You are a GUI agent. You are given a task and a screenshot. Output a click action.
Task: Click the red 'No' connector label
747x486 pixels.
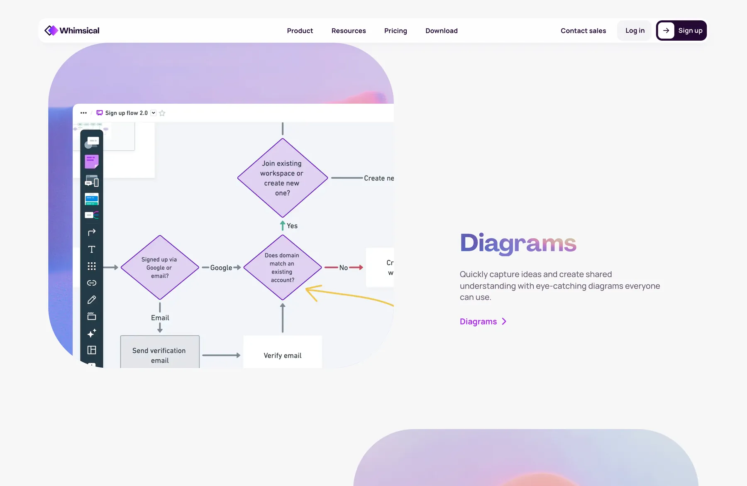click(344, 268)
